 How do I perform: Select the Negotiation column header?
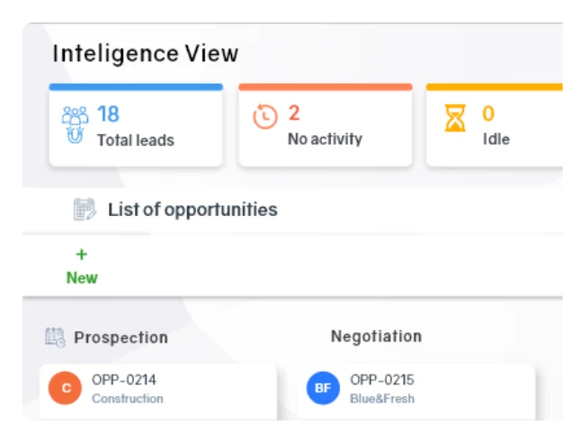click(x=376, y=337)
